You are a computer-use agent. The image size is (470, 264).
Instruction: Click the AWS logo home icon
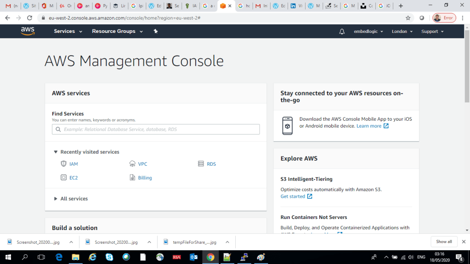pos(28,31)
